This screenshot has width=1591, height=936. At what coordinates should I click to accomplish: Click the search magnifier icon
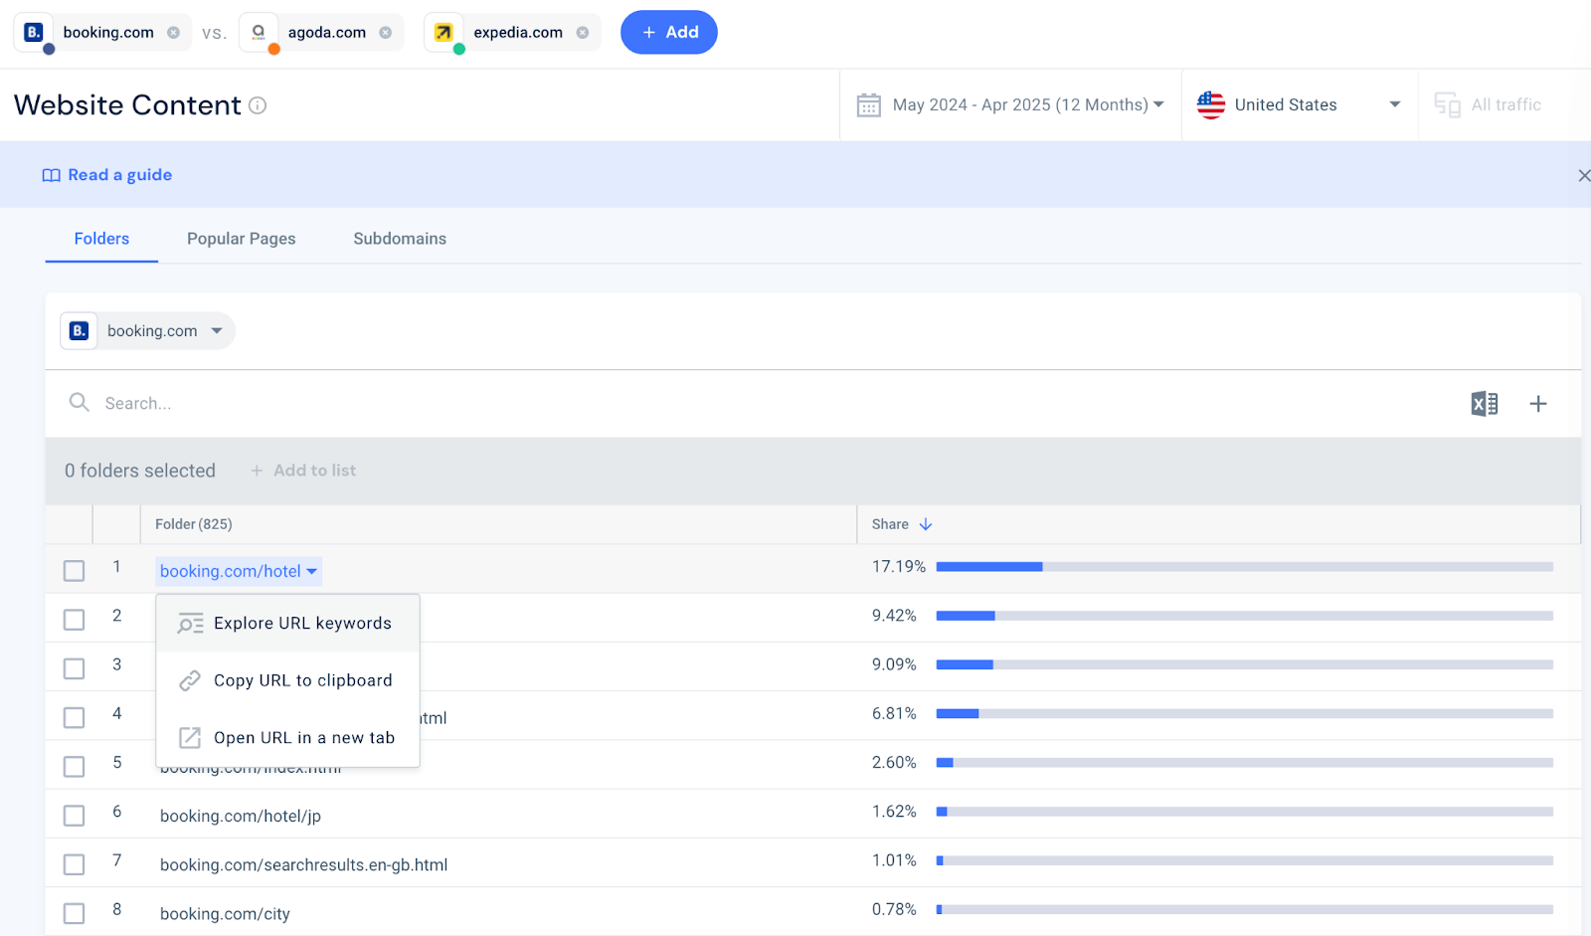[80, 402]
